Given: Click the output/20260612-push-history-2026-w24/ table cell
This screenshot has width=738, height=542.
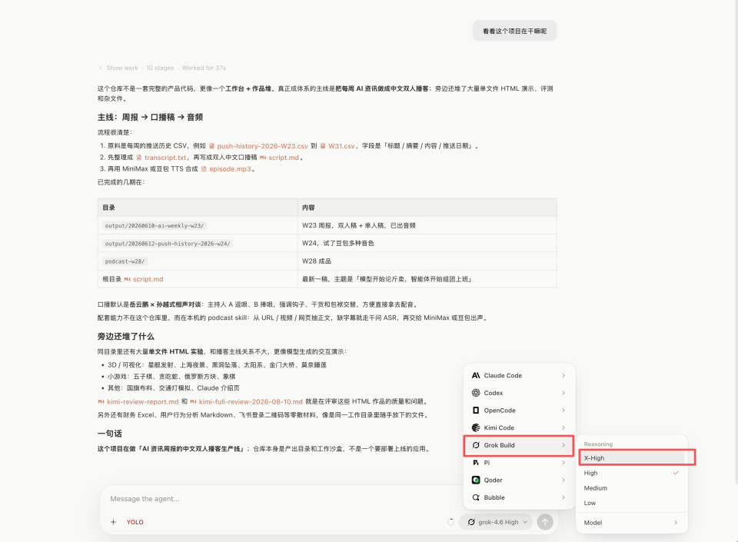Looking at the screenshot, I should point(198,243).
